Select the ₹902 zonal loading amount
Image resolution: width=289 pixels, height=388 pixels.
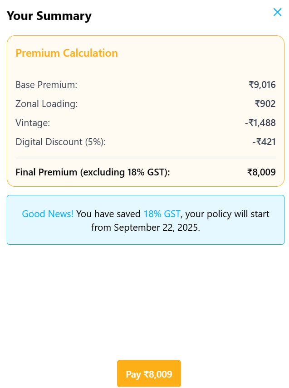coord(265,104)
